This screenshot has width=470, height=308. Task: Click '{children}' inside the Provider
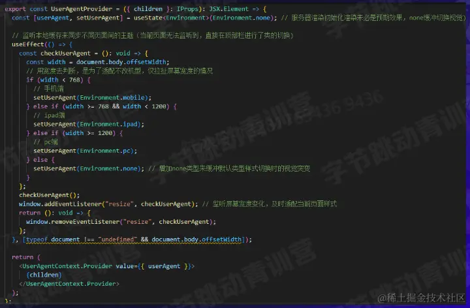click(44, 275)
